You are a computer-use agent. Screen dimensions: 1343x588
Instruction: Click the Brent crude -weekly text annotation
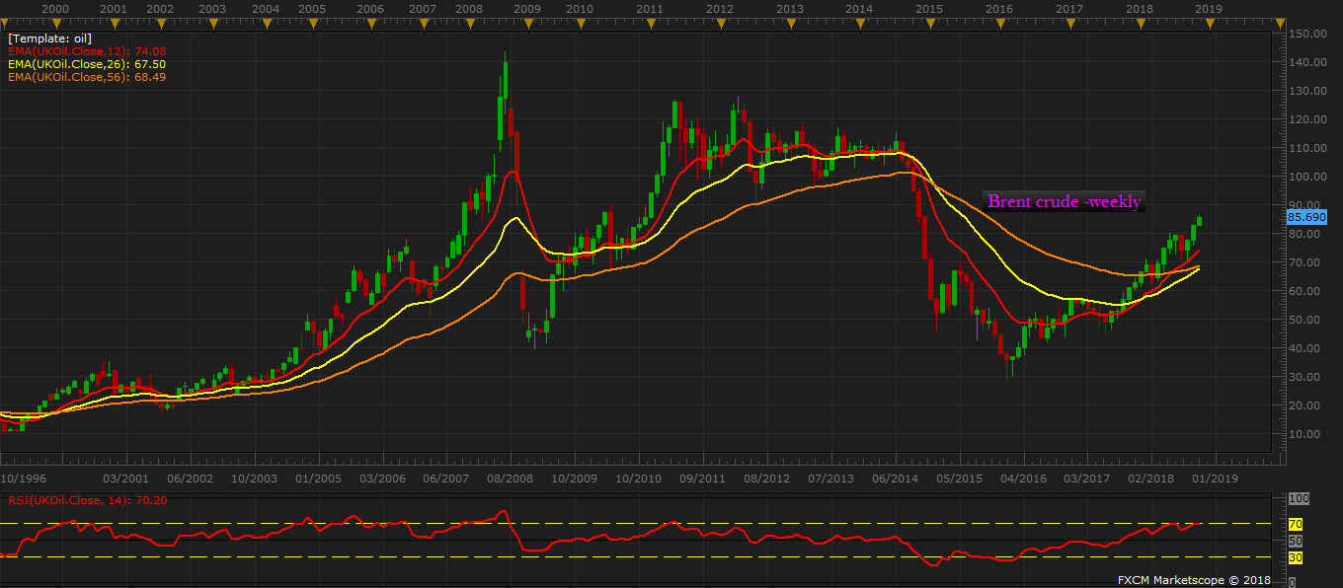coord(1065,202)
